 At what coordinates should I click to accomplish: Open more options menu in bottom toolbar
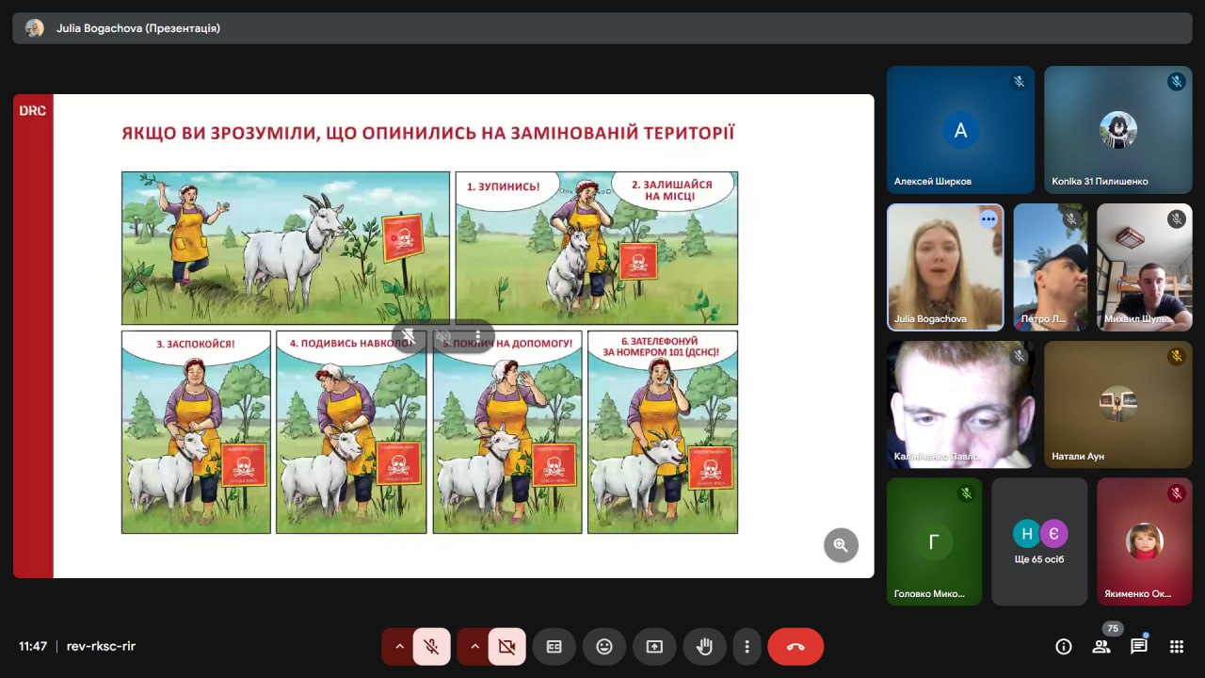click(747, 647)
